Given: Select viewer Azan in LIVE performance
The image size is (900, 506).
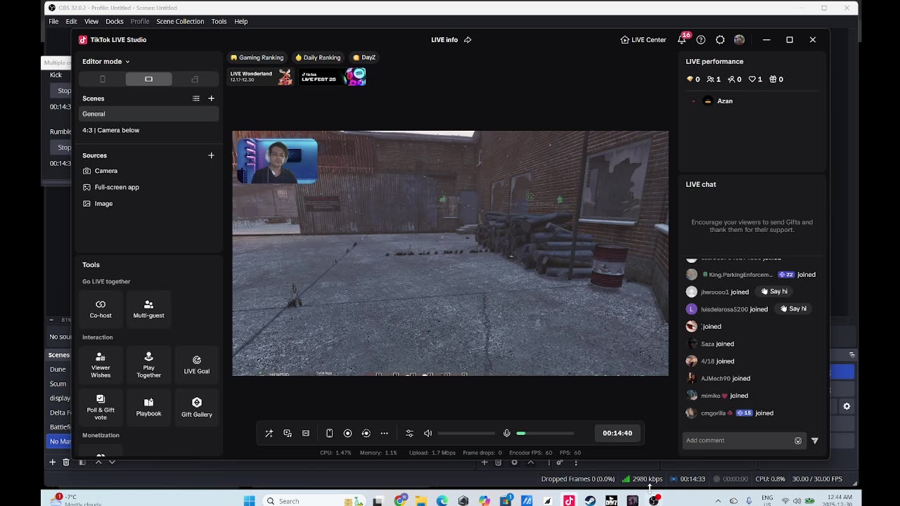Looking at the screenshot, I should [725, 101].
